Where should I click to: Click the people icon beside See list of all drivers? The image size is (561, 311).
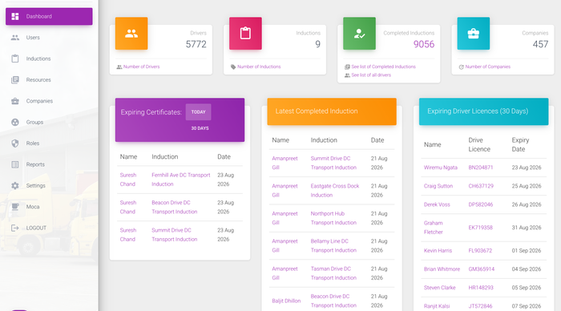(x=347, y=75)
